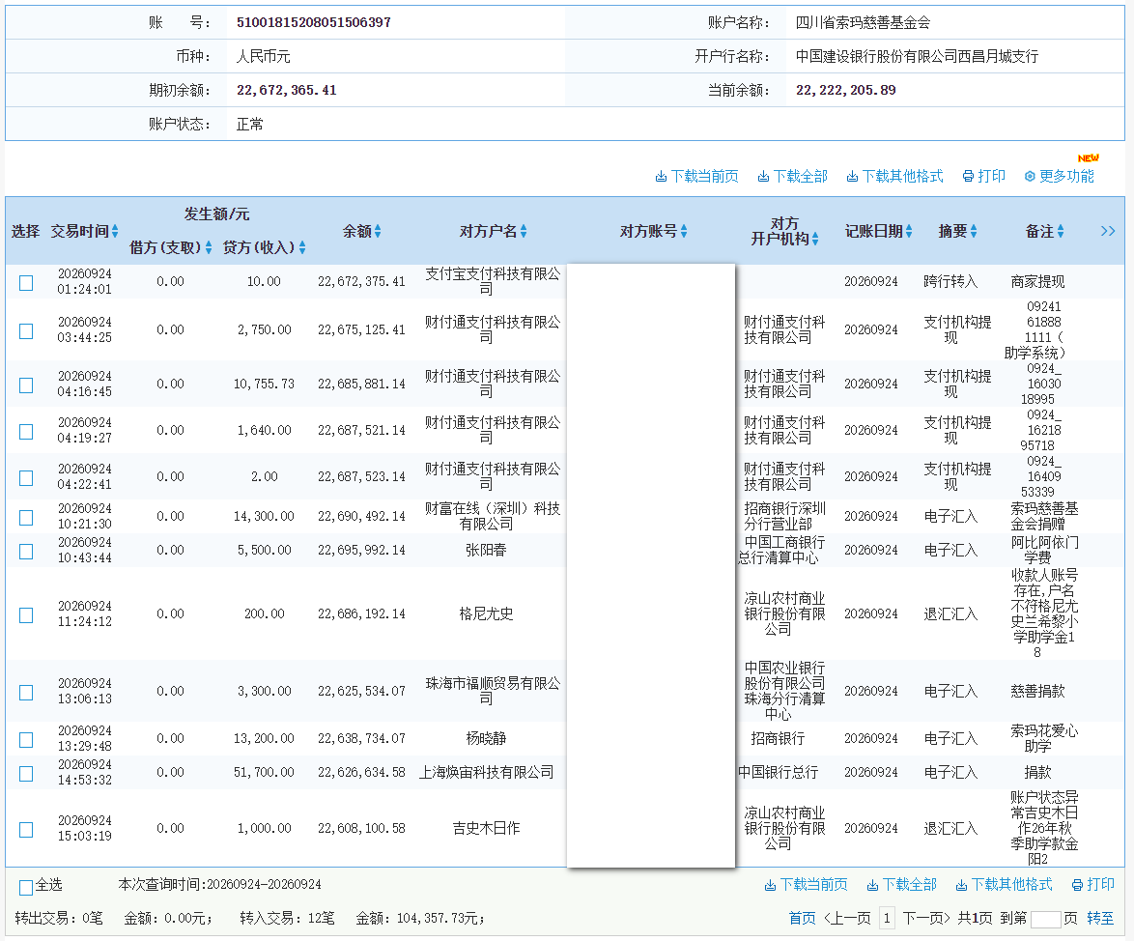This screenshot has width=1134, height=941.
Task: Select the 13:29:48 transaction checkbox
Action: (x=26, y=740)
